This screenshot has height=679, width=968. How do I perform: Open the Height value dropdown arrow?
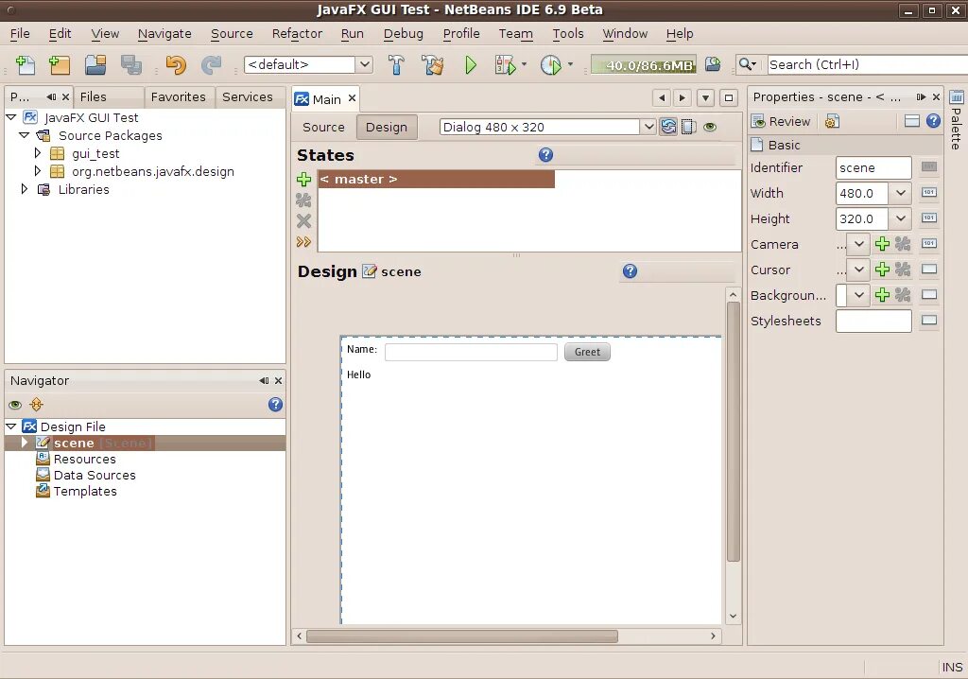[x=901, y=218]
